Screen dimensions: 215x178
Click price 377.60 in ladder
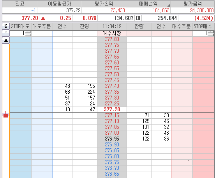tap(112, 63)
